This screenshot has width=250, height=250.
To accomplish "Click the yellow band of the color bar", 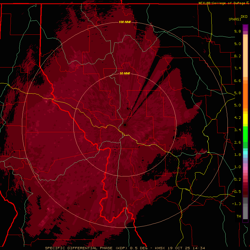I will pyautogui.click(x=245, y=119).
